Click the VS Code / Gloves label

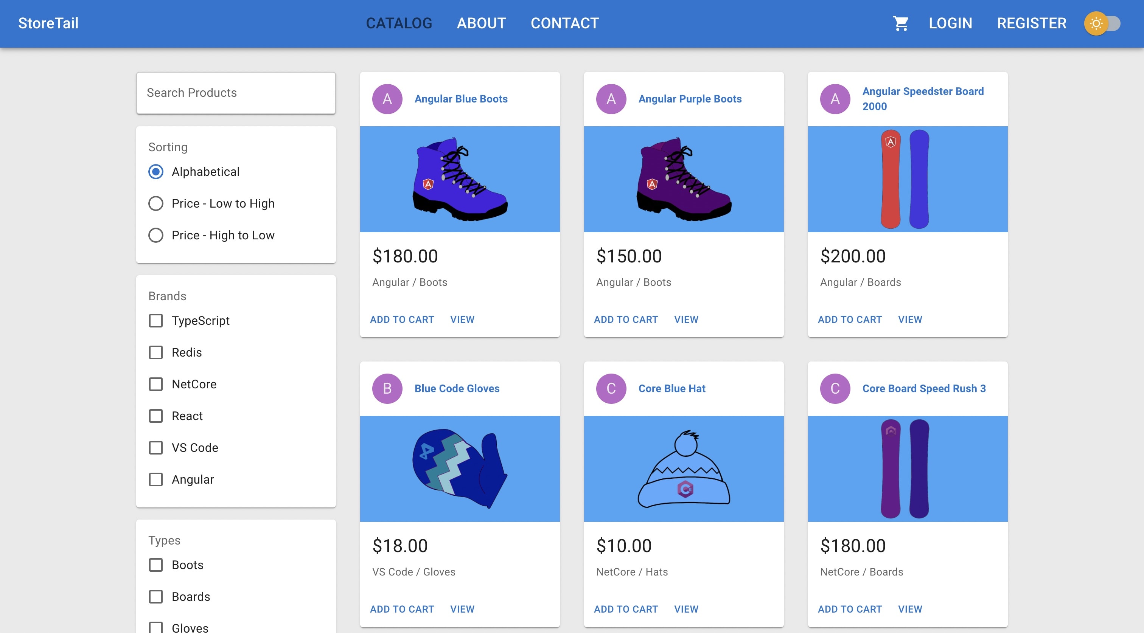413,572
